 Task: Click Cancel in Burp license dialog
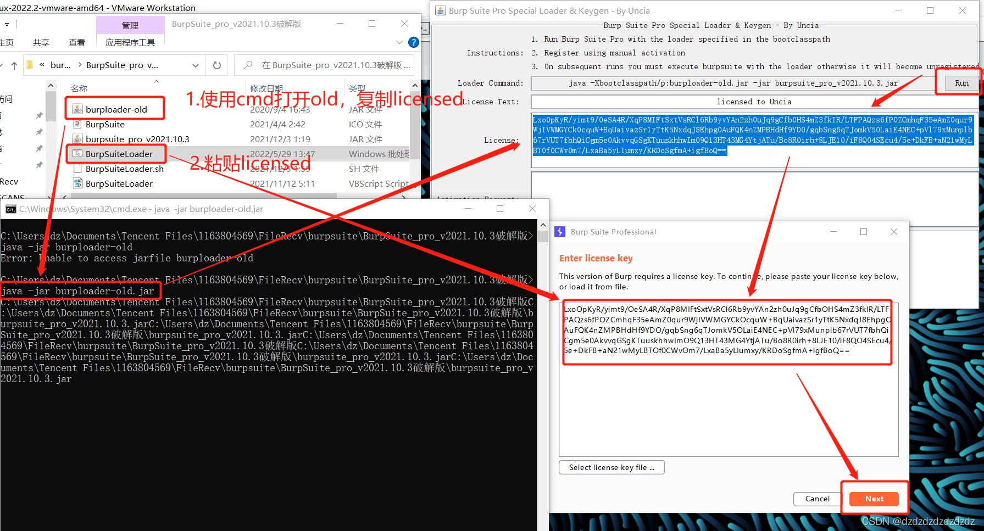click(818, 499)
